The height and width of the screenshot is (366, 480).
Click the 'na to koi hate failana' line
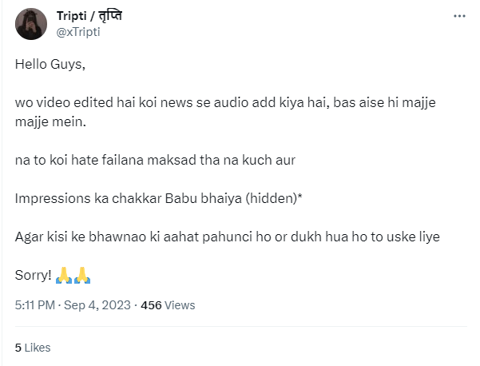[x=155, y=160]
